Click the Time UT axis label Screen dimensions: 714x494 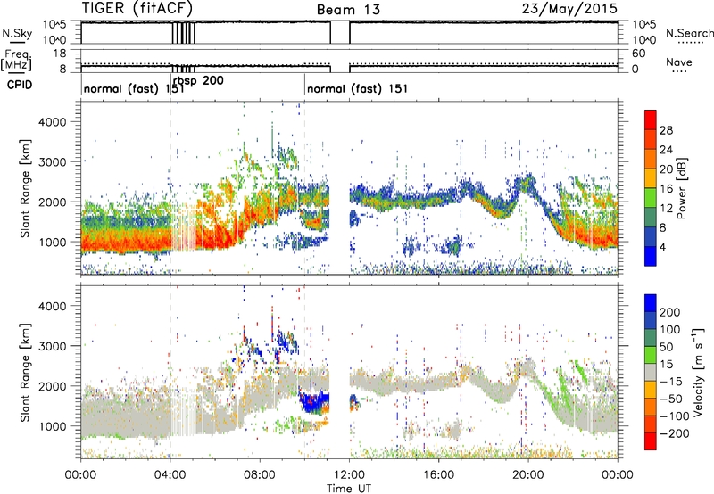(x=349, y=489)
